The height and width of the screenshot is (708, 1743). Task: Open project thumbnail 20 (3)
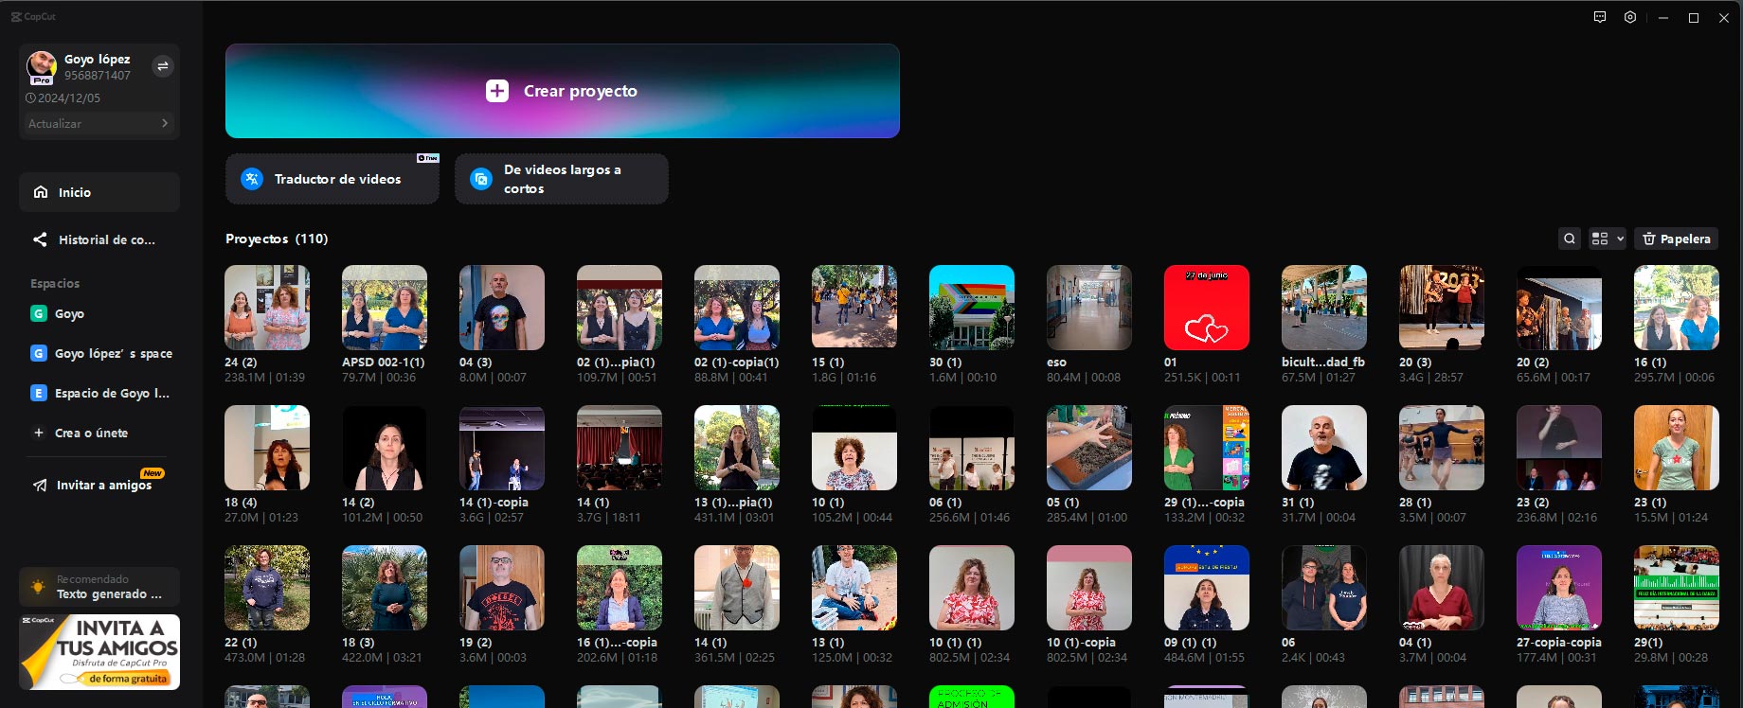tap(1442, 308)
